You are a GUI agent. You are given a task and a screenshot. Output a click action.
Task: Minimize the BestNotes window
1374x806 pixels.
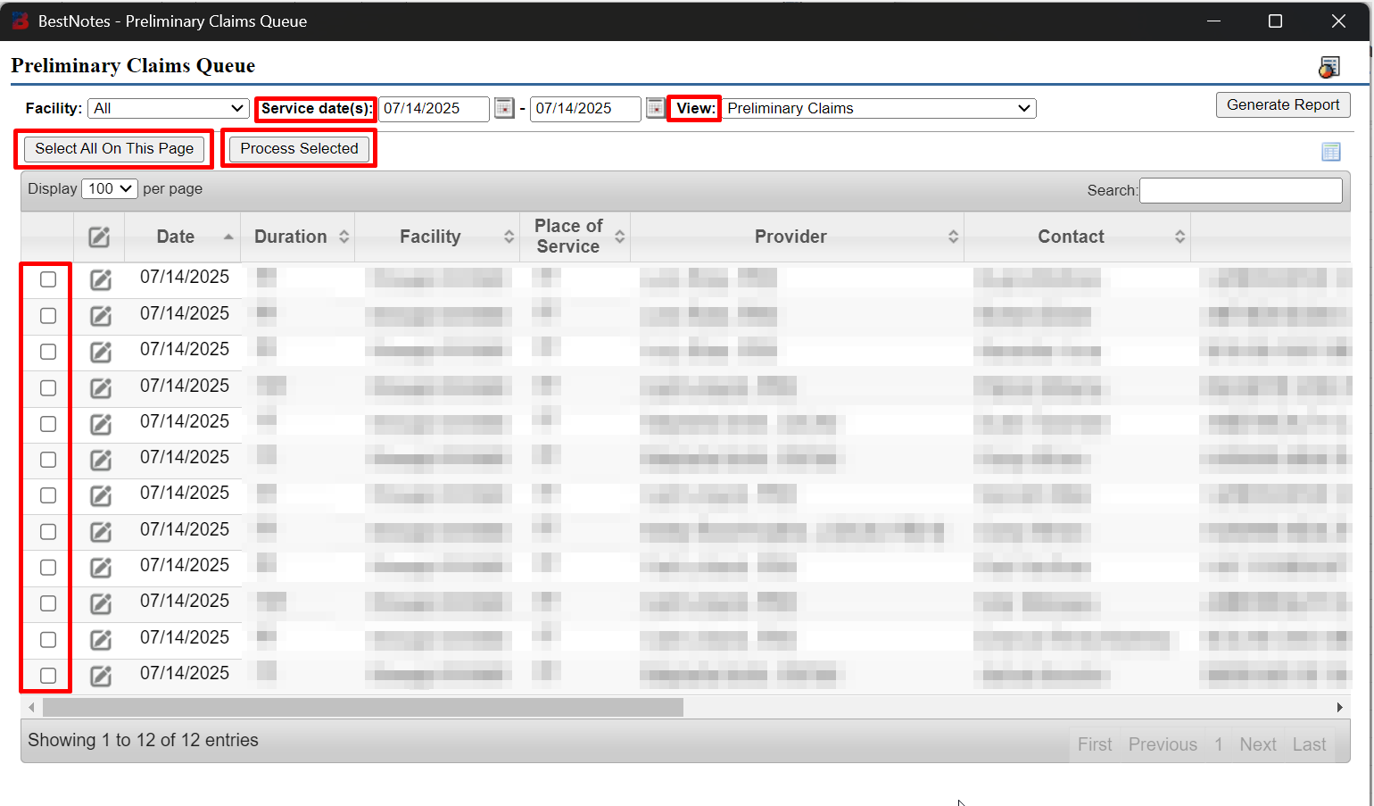1213,21
